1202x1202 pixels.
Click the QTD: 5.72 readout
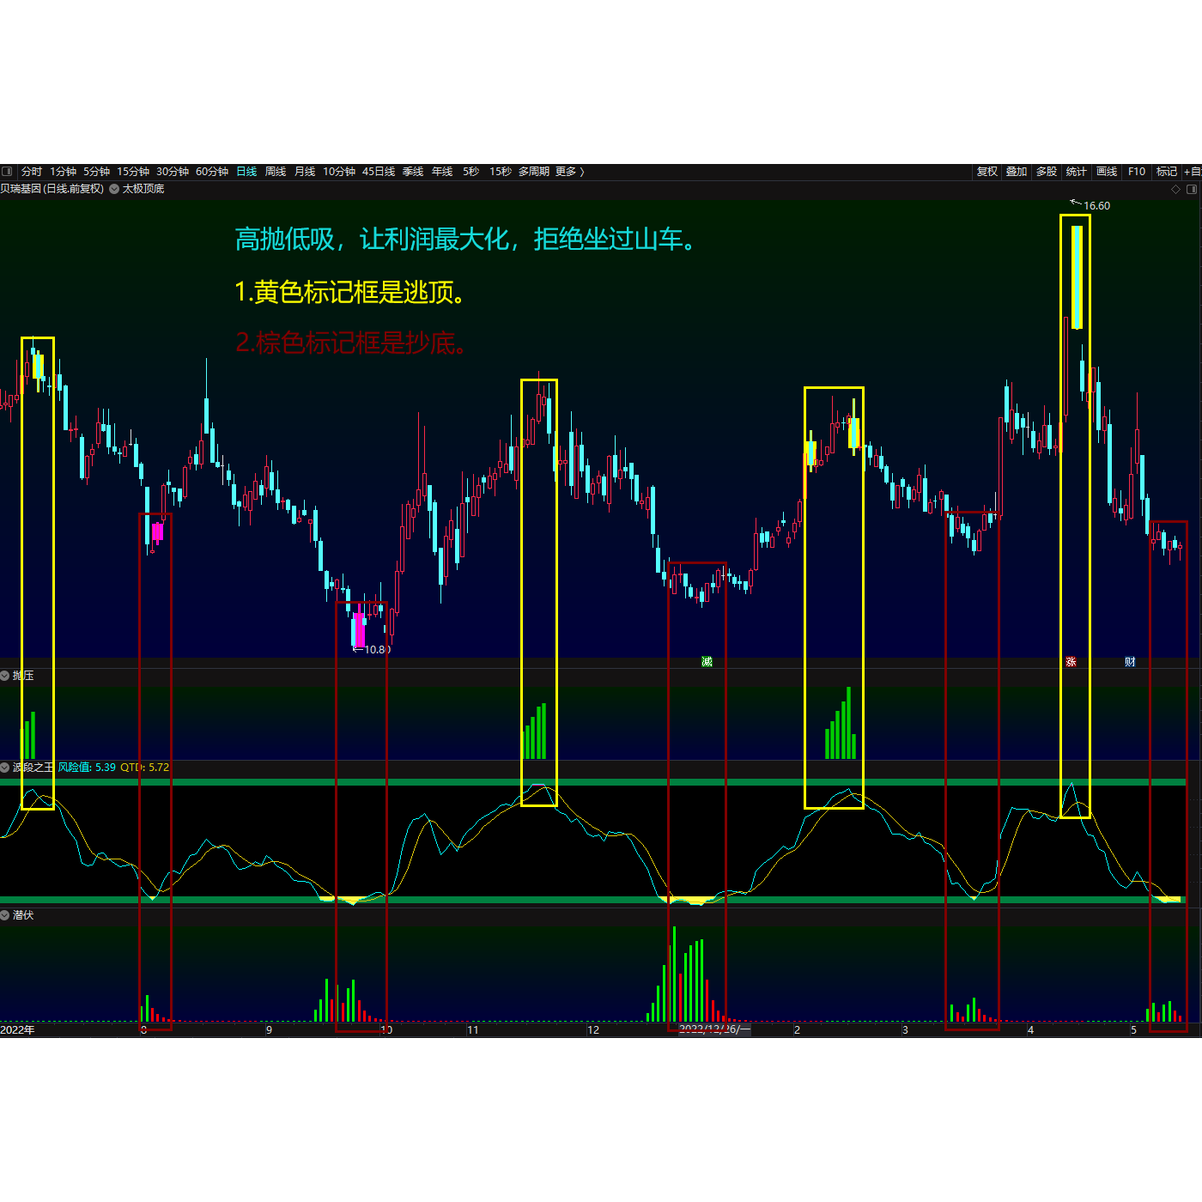pyautogui.click(x=144, y=768)
